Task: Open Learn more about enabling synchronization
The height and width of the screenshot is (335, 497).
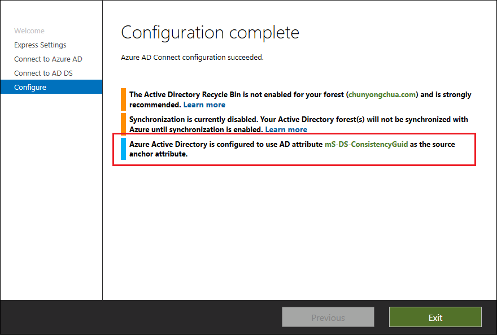Action: (x=286, y=129)
